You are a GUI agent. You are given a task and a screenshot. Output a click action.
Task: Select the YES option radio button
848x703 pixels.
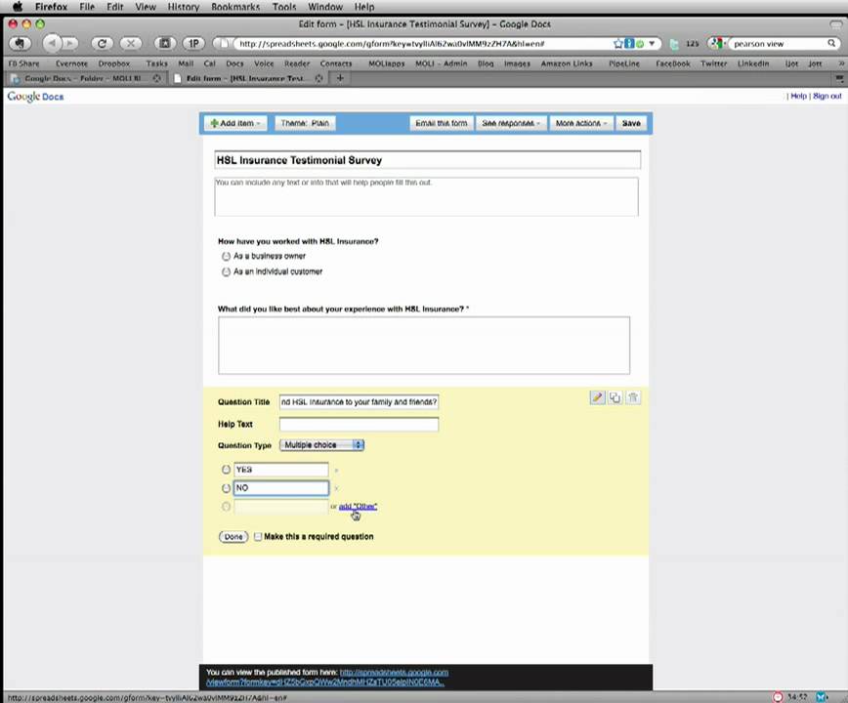pyautogui.click(x=226, y=470)
